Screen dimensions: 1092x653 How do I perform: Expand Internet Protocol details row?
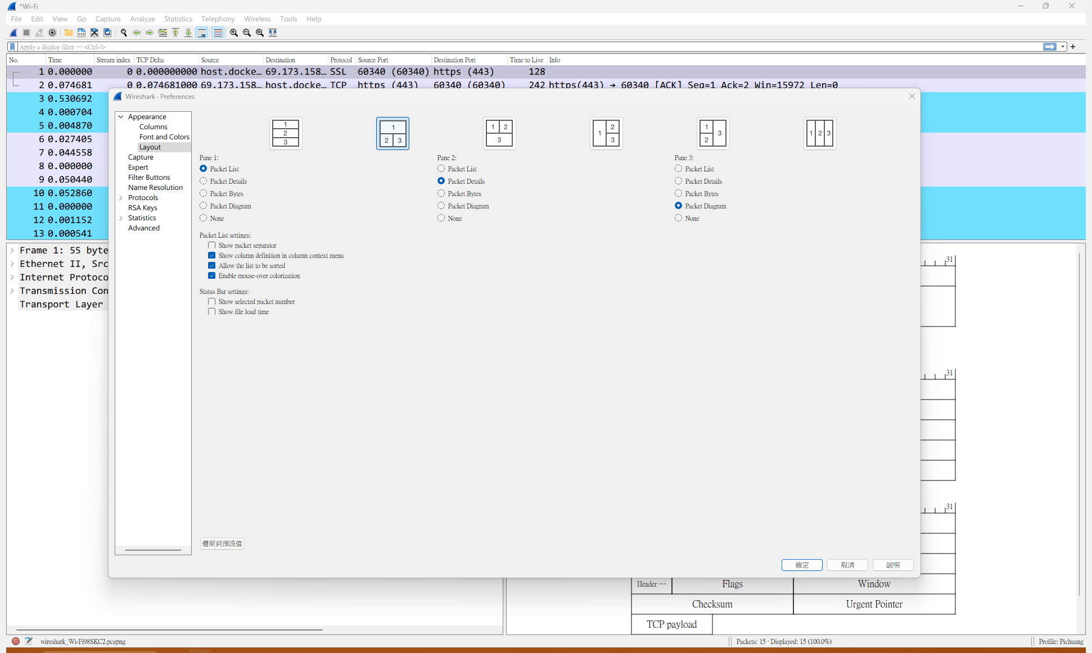pos(12,277)
